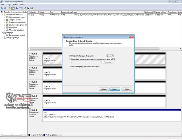
Task: Click the Dysk 4 disk icon
Action: pos(30,110)
